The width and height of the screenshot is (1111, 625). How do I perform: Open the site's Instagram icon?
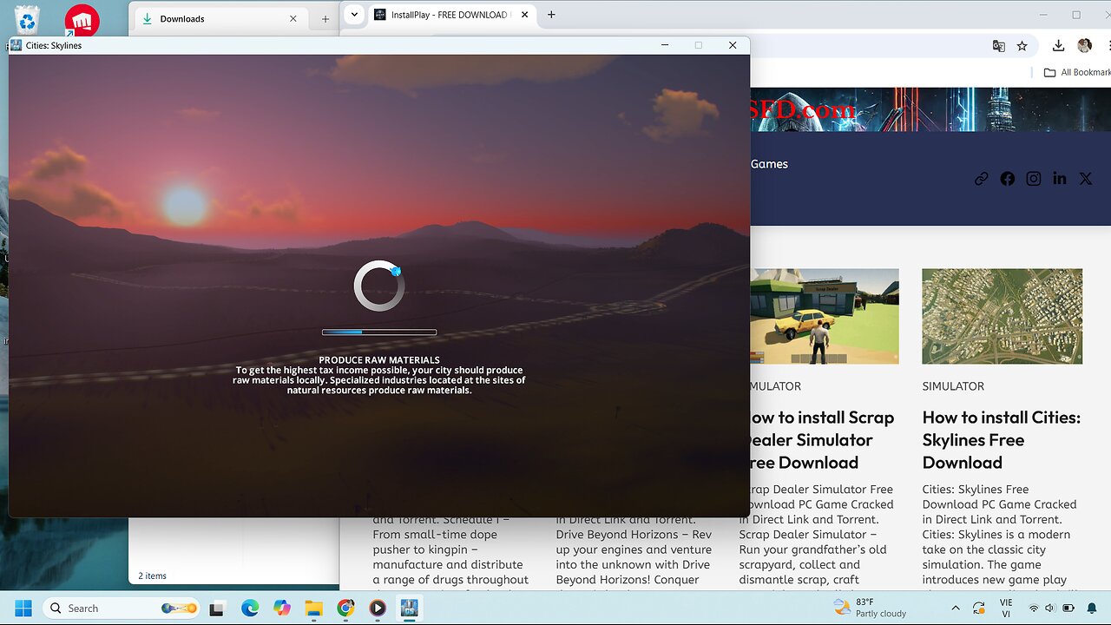[x=1034, y=179]
